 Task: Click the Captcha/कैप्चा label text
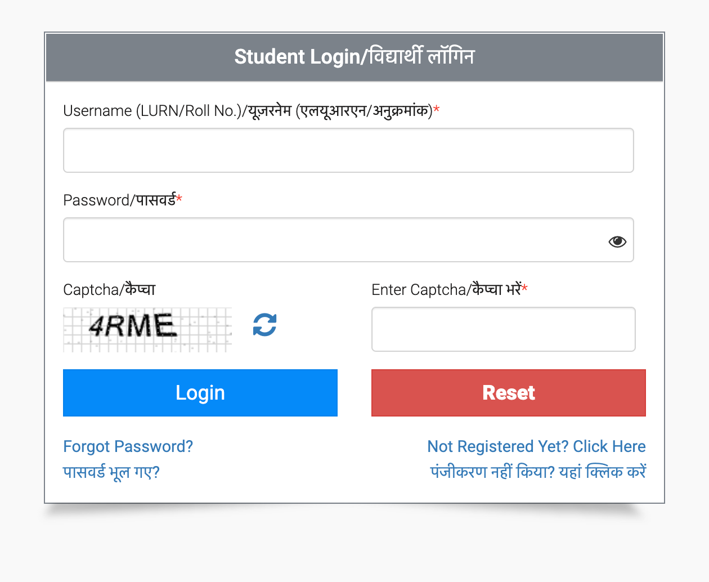(x=109, y=290)
